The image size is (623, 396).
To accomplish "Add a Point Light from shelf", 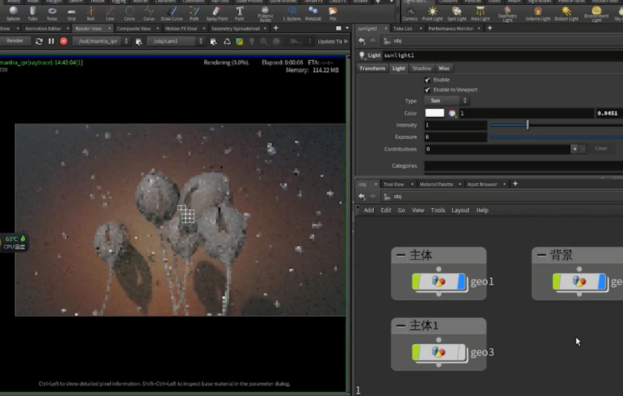I will (x=432, y=13).
